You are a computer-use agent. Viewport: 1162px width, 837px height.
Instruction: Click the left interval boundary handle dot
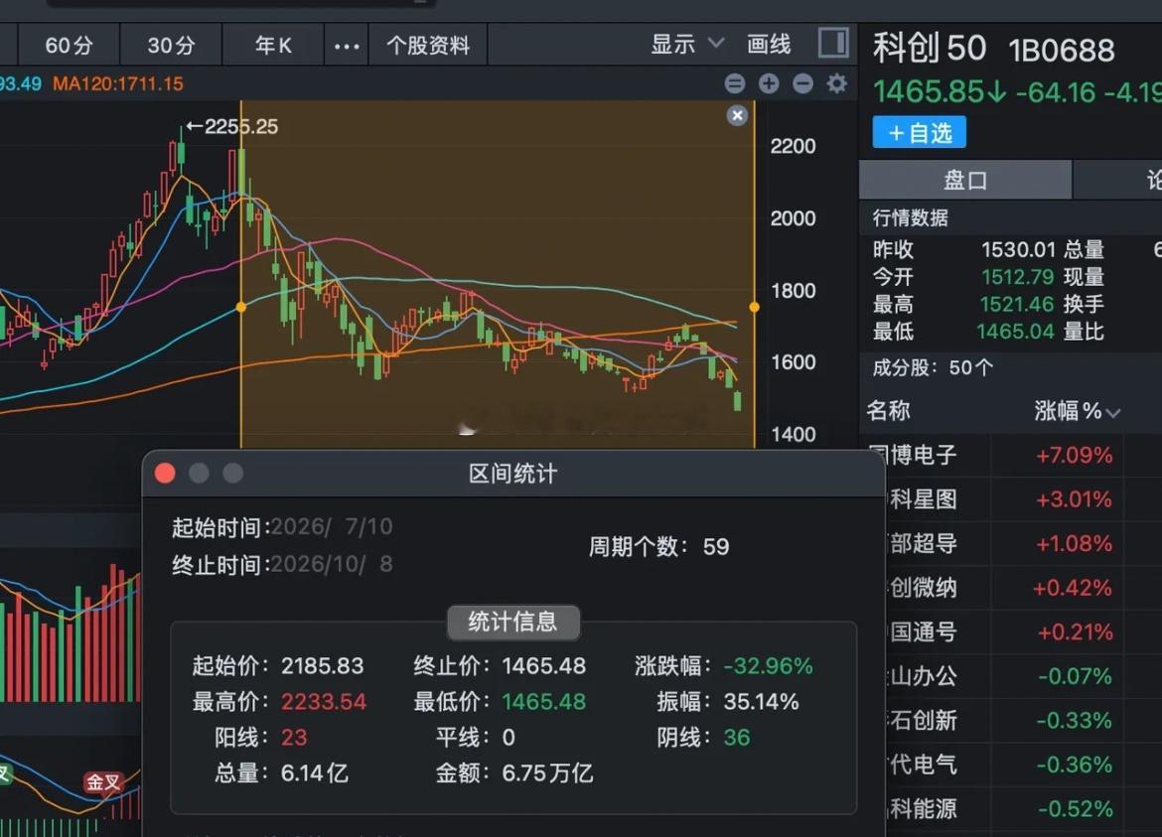click(241, 307)
